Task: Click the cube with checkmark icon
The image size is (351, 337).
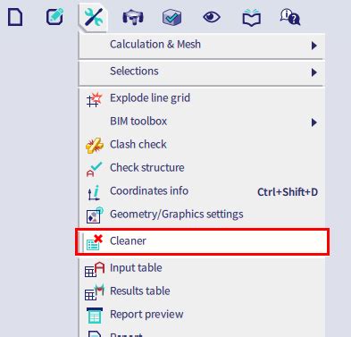Action: [x=171, y=17]
